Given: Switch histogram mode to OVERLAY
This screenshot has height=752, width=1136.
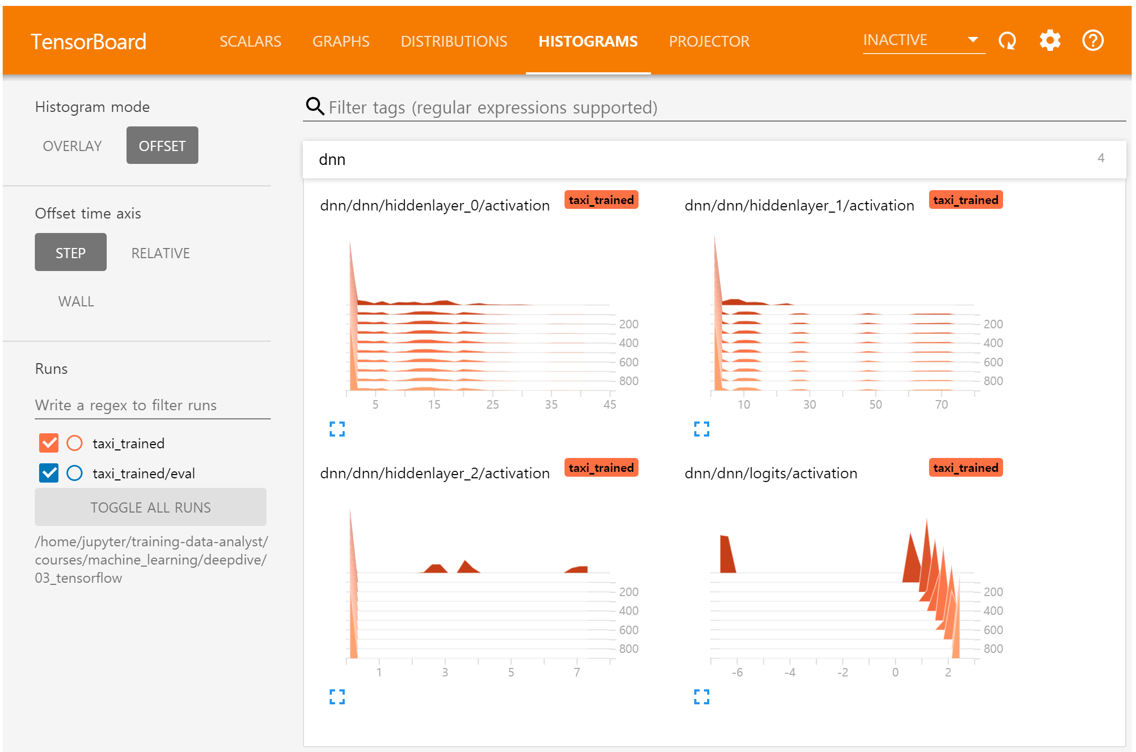Looking at the screenshot, I should click(x=72, y=146).
